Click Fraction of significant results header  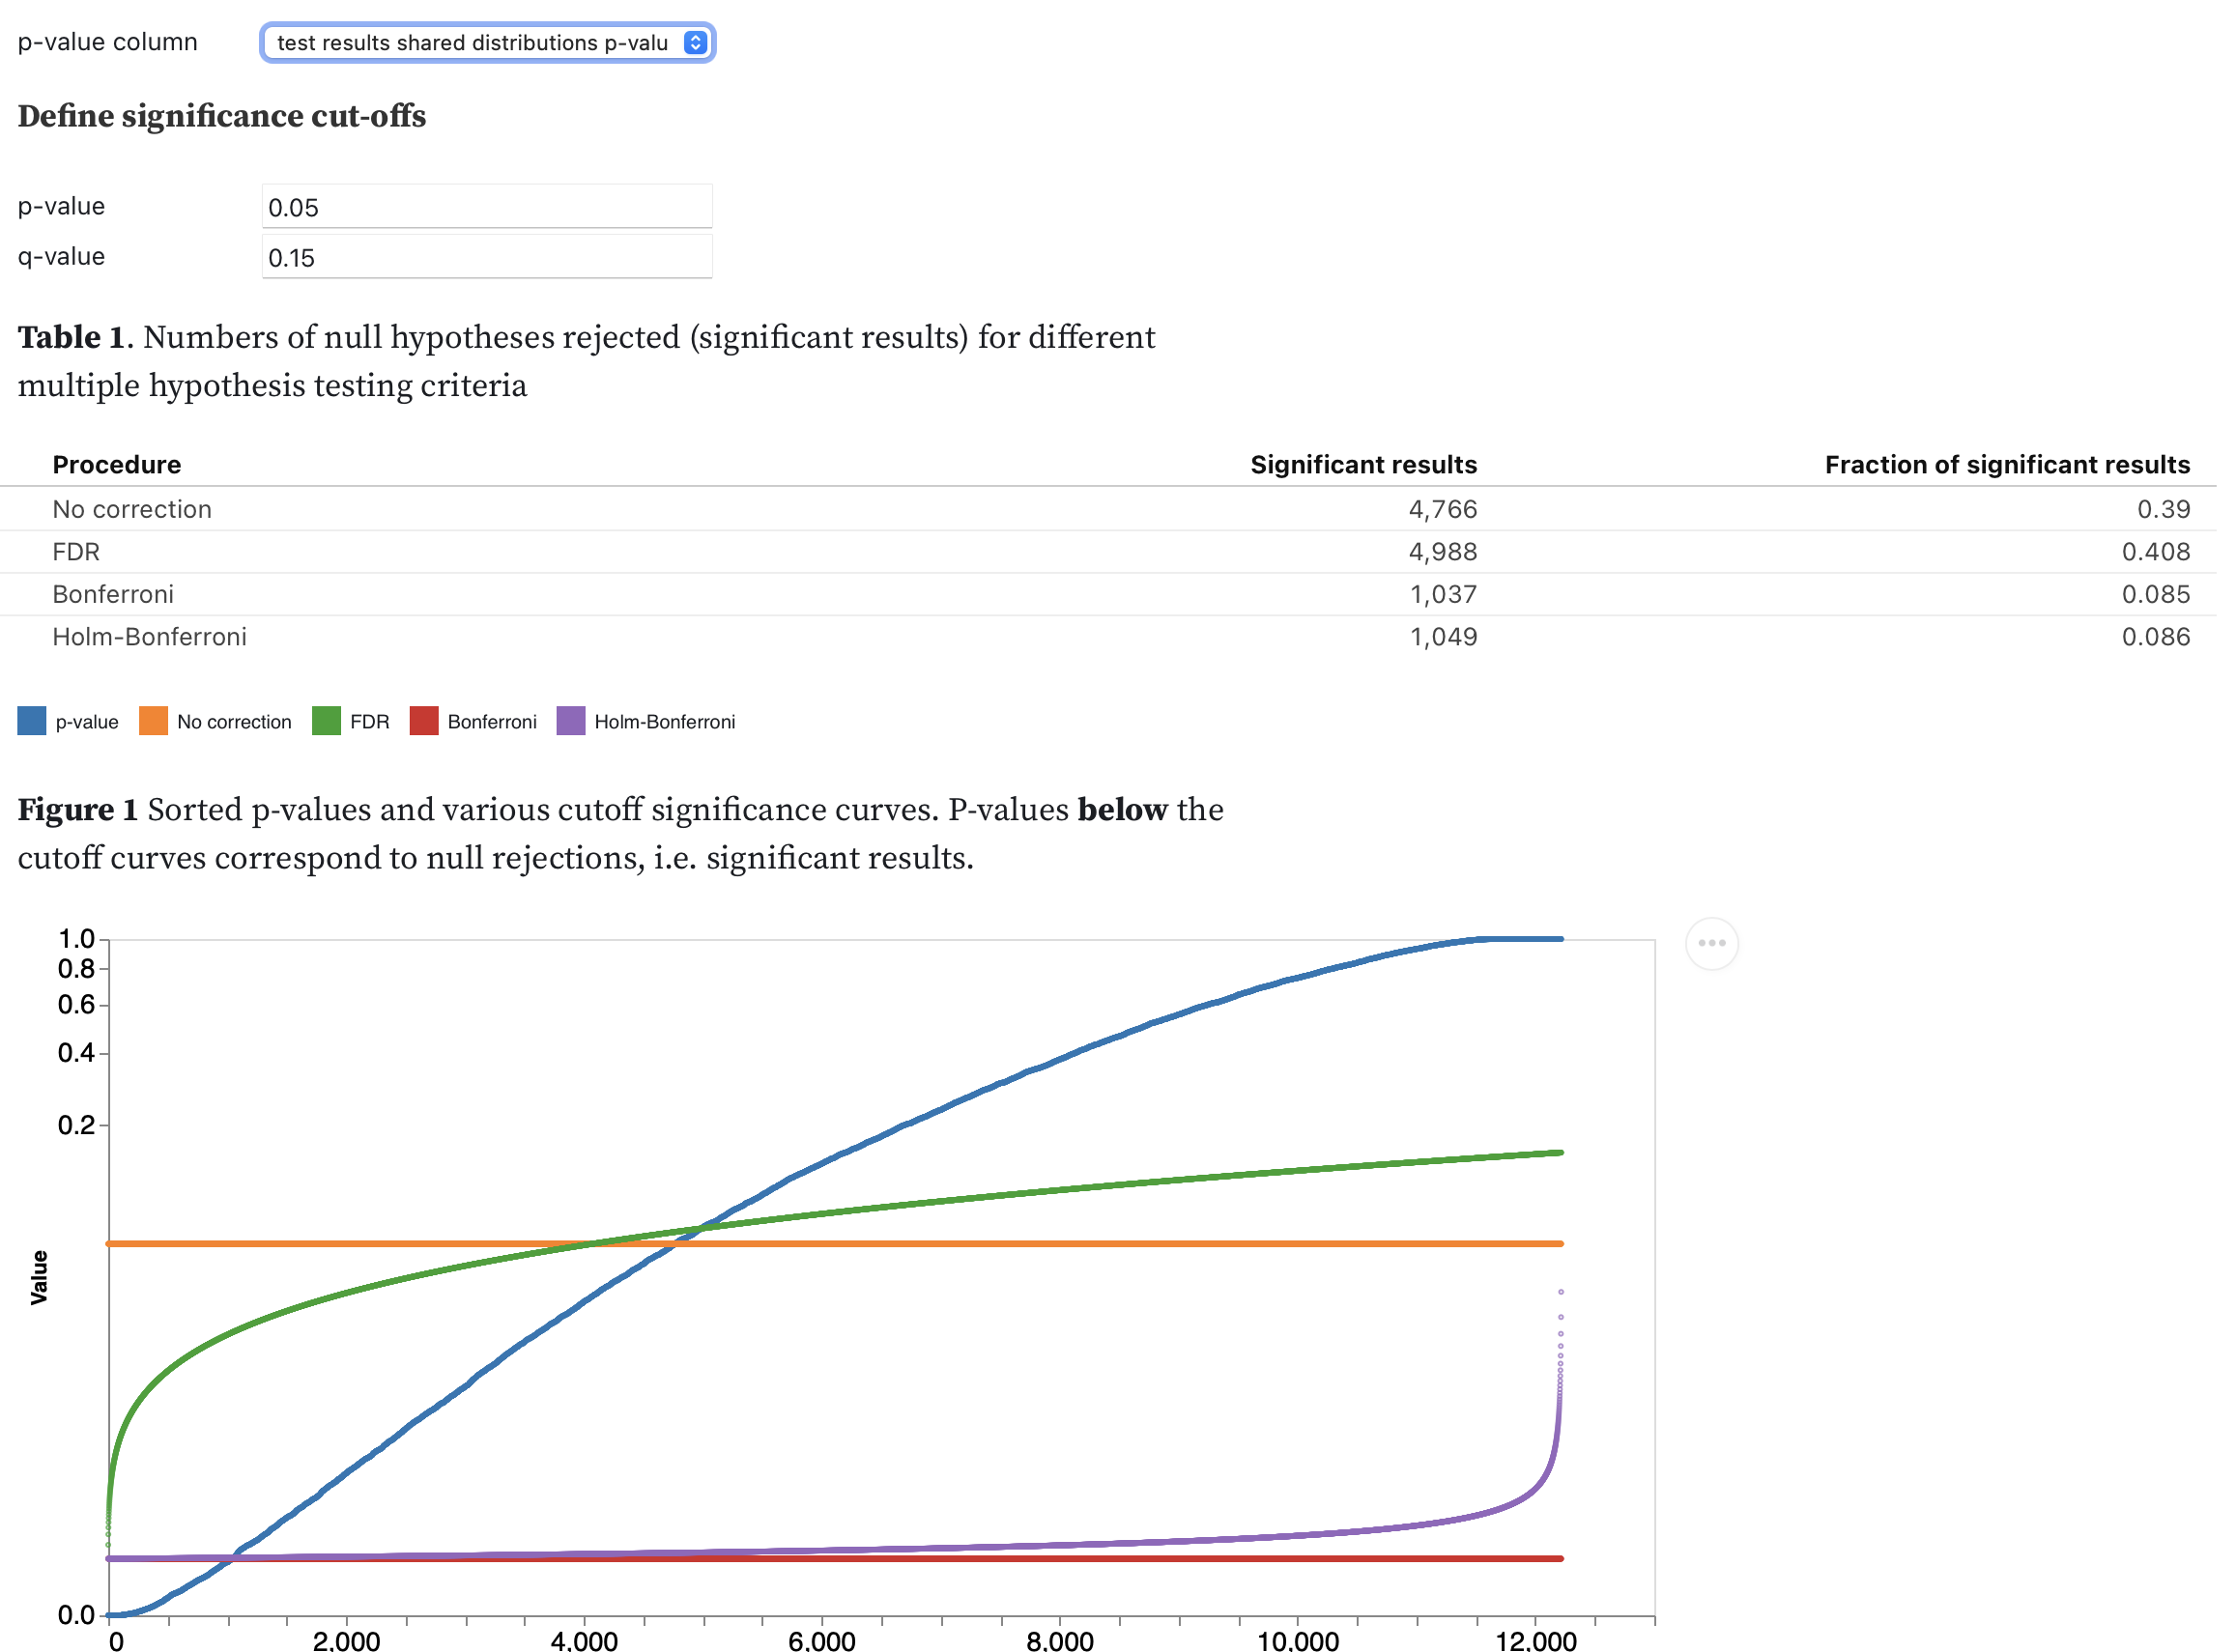click(x=2008, y=465)
